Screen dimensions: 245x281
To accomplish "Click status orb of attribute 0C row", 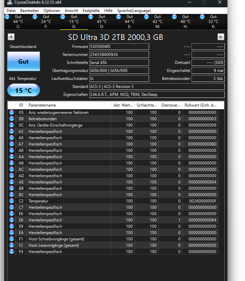I will (x=12, y=125).
